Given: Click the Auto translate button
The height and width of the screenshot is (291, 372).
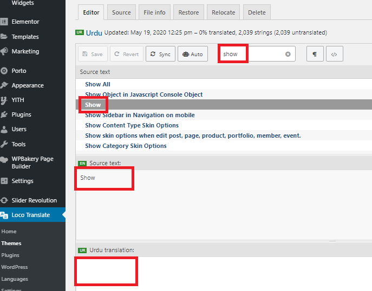Looking at the screenshot, I should pyautogui.click(x=193, y=54).
